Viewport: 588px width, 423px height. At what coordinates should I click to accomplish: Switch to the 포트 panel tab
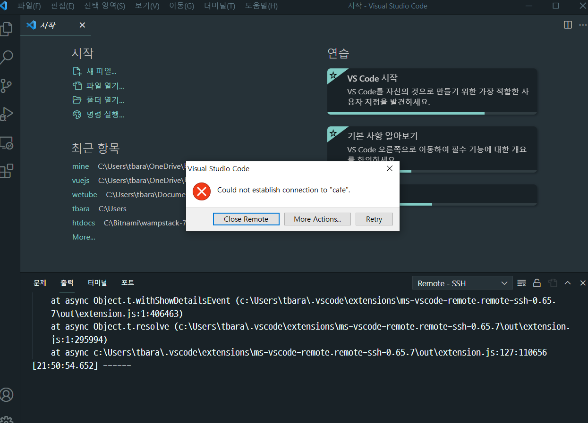(128, 282)
